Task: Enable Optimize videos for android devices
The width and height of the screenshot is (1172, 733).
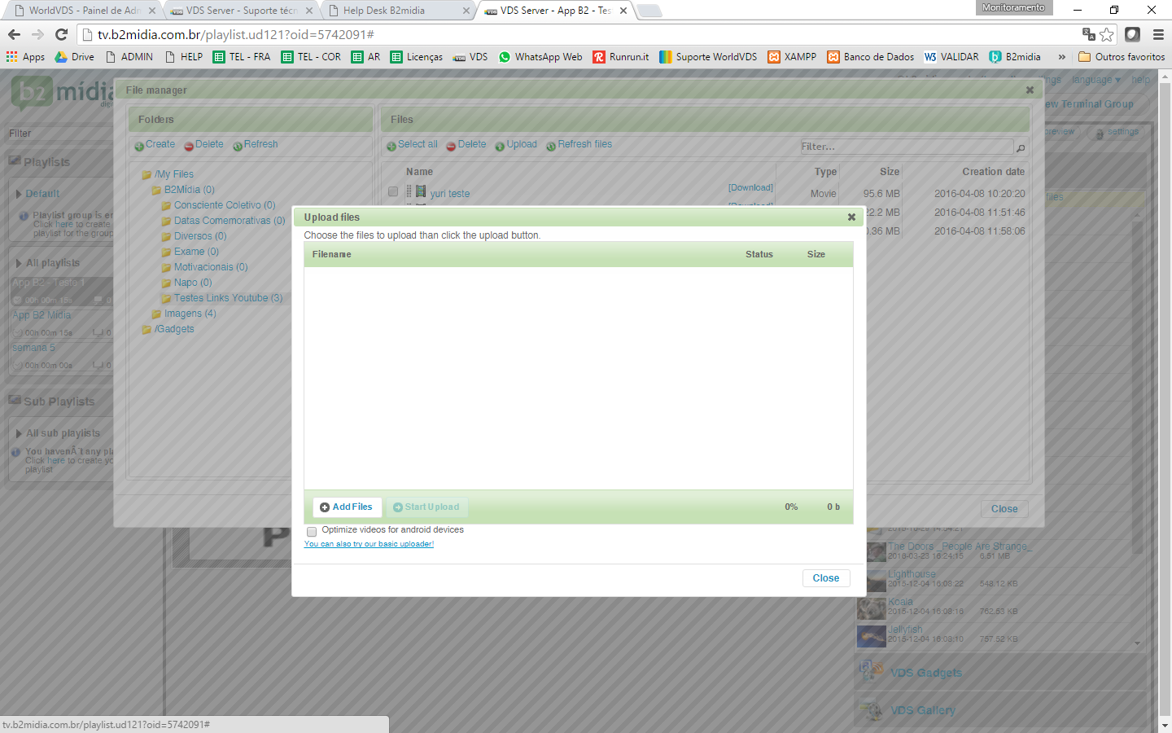Action: [312, 531]
